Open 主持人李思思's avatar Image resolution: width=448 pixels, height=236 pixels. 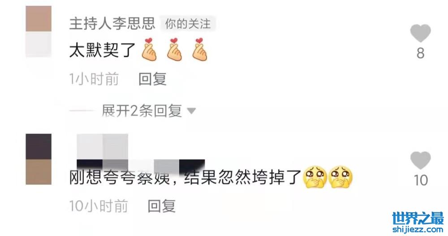pos(39,31)
